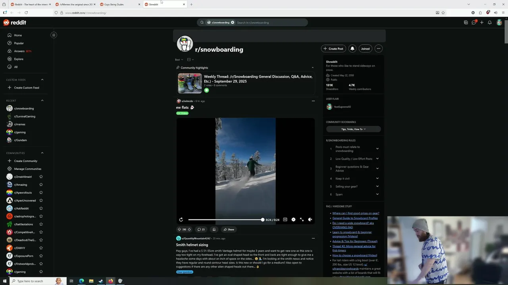
Task: Open the feed layout view dropdown
Action: point(190,60)
